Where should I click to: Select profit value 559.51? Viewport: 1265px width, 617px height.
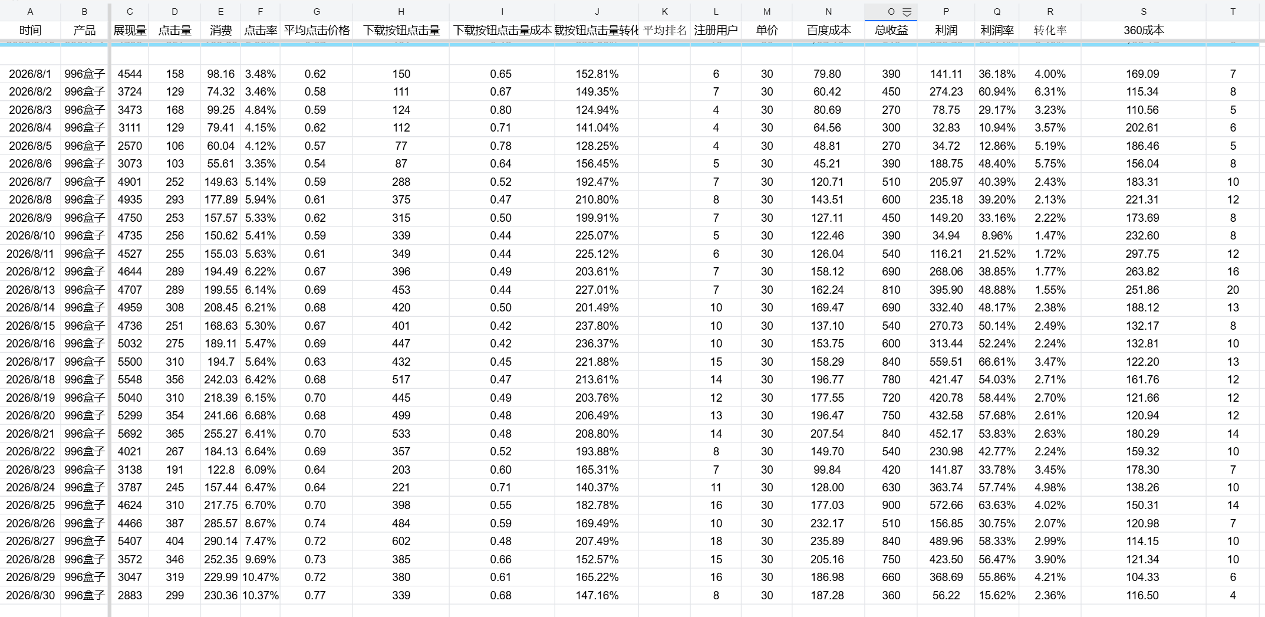click(x=946, y=362)
